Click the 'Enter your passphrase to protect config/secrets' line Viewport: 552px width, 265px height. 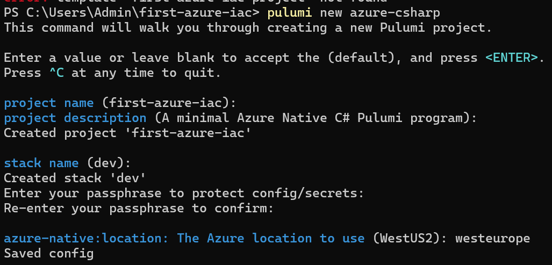point(184,193)
